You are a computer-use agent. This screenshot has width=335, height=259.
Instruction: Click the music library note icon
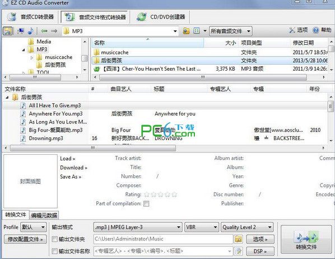point(31,31)
